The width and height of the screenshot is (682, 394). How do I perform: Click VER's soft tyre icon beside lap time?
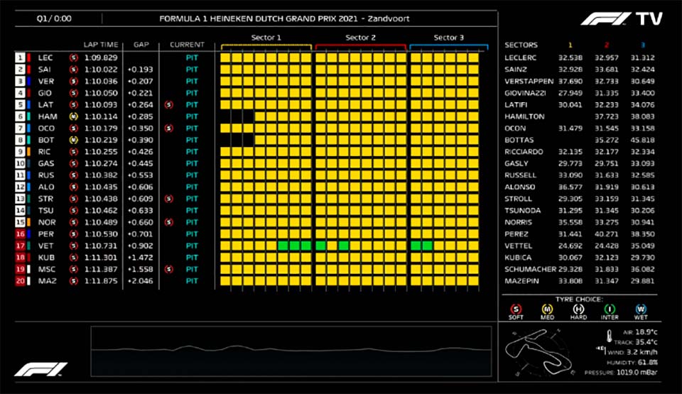[x=73, y=81]
